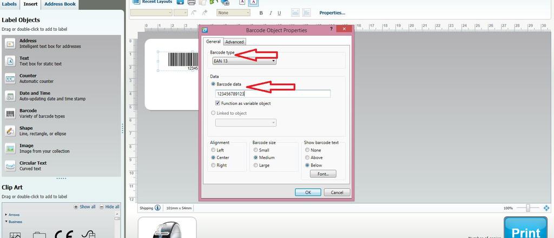Select the barcode object on the label
Viewport: 554px width, 238px height.
pyautogui.click(x=183, y=61)
